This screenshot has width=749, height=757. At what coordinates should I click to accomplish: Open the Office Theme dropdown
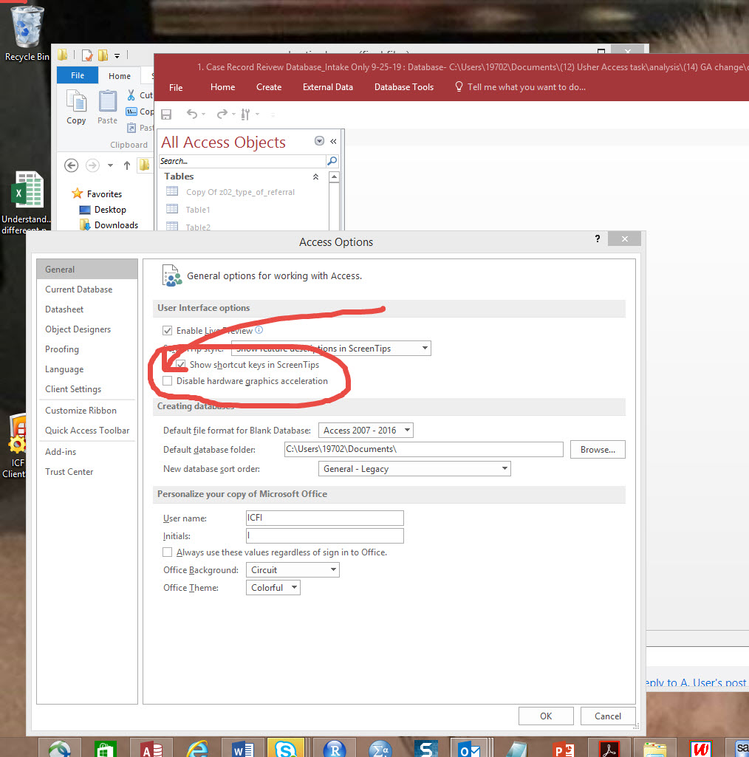click(x=273, y=588)
